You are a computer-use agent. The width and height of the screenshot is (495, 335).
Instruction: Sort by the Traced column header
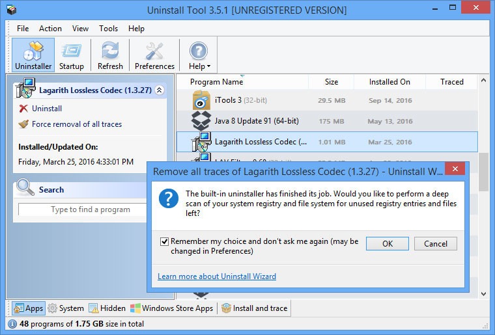click(x=452, y=82)
